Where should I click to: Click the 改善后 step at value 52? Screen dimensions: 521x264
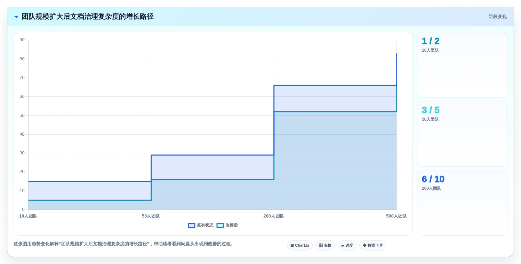pos(335,112)
